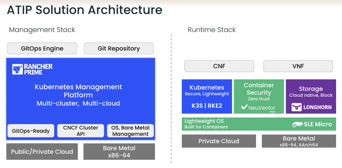This screenshot has height=168, width=342.
Task: Click the Container Security tile
Action: pyautogui.click(x=259, y=97)
